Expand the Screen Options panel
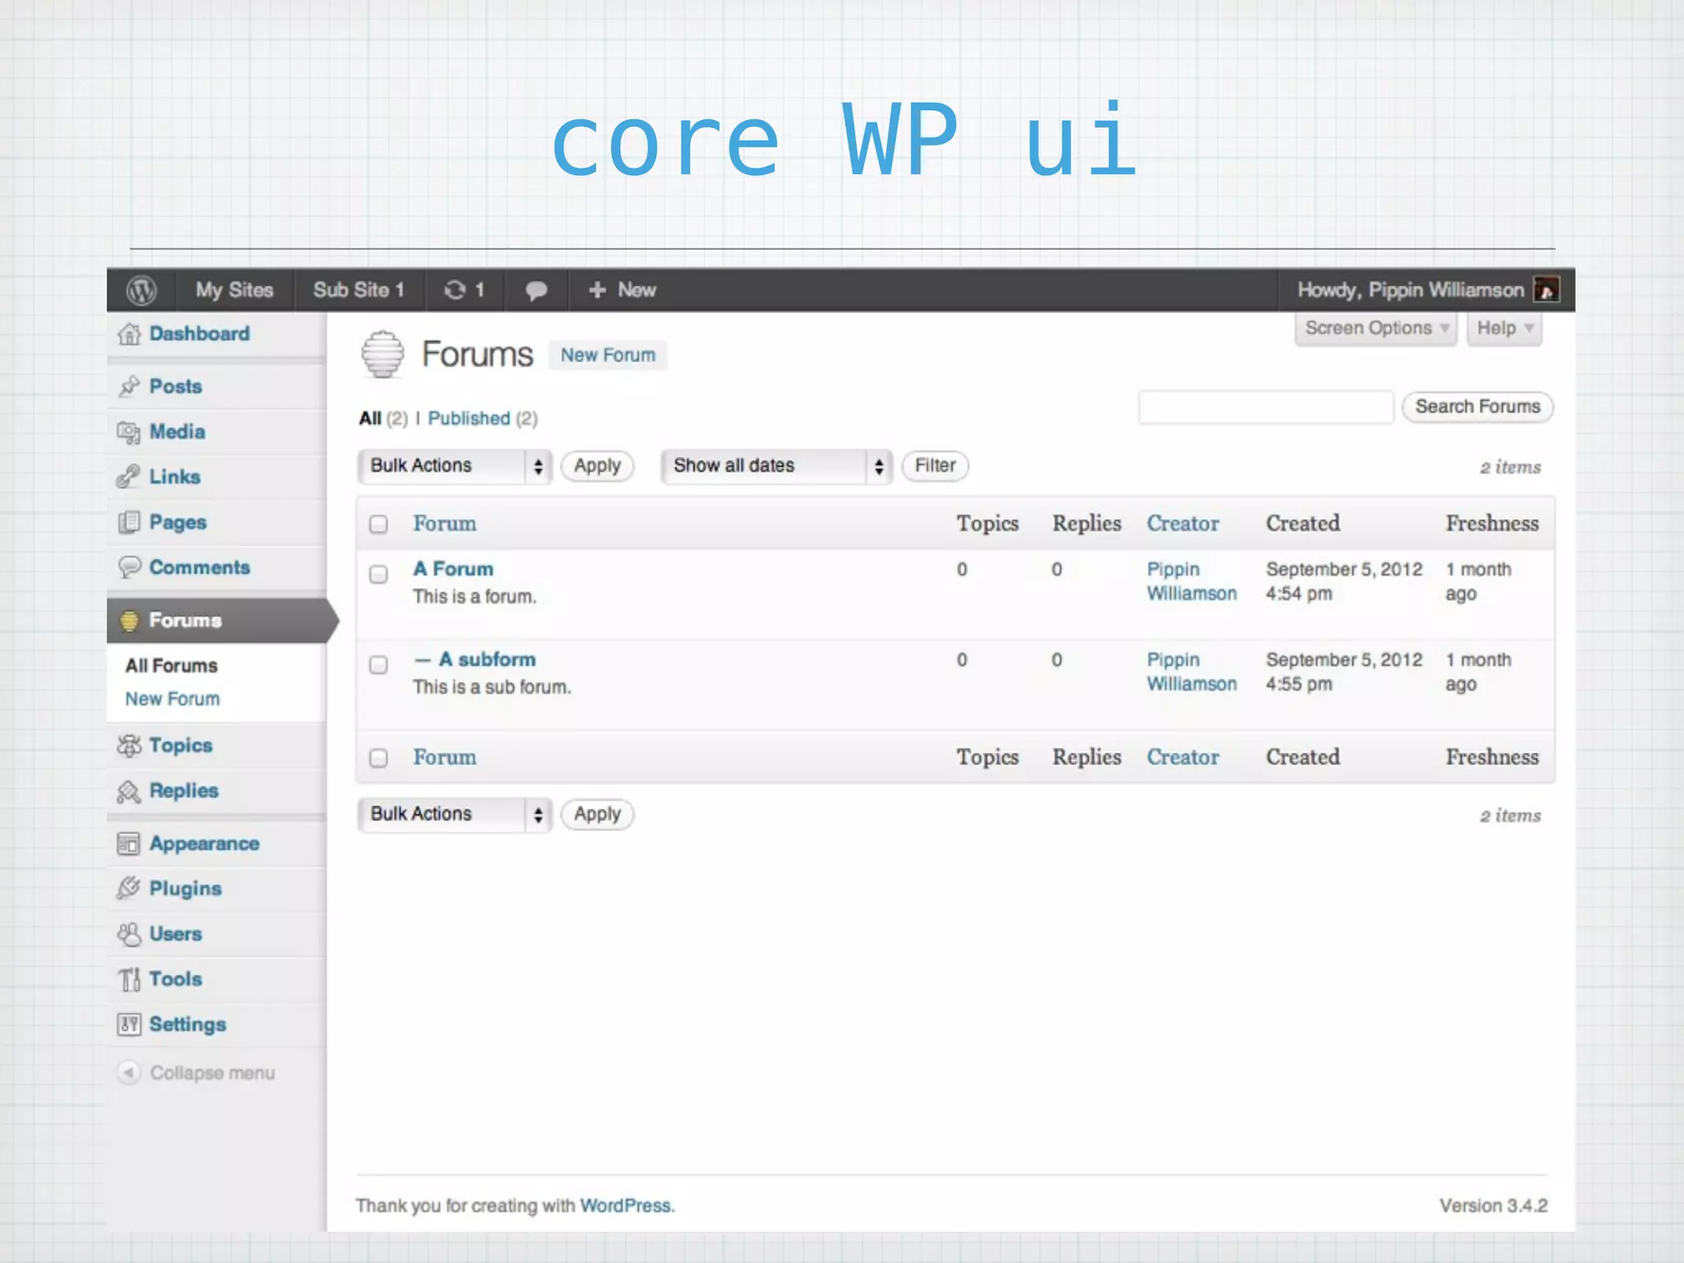The height and width of the screenshot is (1263, 1684). tap(1376, 329)
